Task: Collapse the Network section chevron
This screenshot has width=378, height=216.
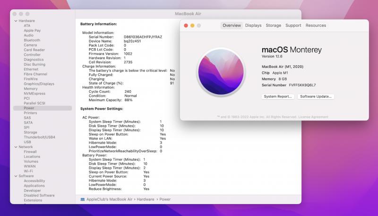Action: click(16, 147)
